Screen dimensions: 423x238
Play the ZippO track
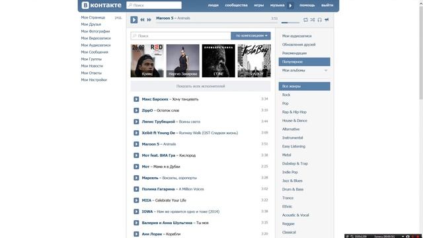[x=136, y=110]
